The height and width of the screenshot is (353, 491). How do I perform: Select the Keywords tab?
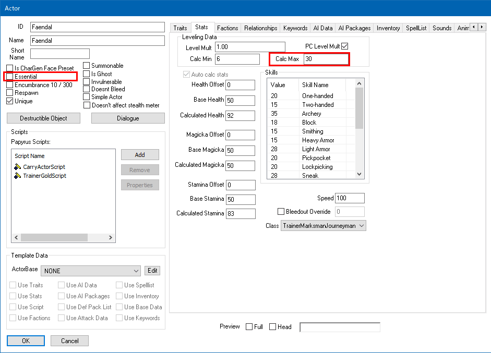(295, 28)
